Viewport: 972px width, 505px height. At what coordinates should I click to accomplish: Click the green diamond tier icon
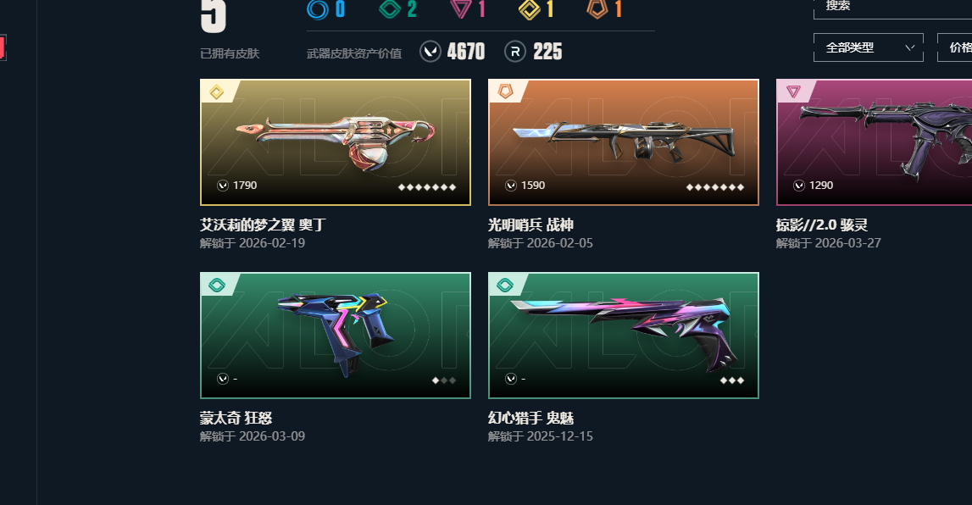(389, 8)
